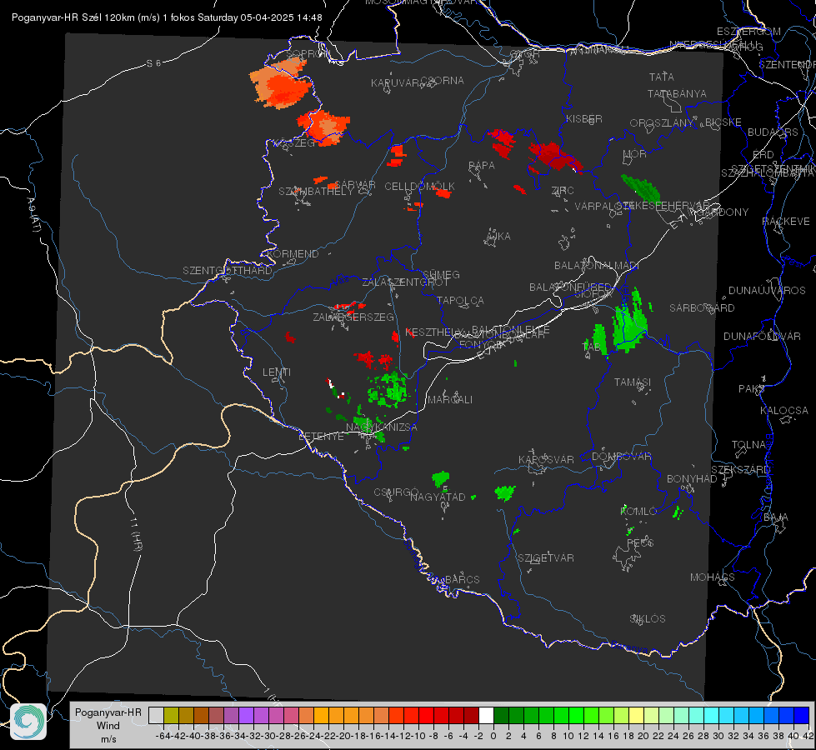Click the BARCS city label
This screenshot has height=750, width=816.
point(462,579)
